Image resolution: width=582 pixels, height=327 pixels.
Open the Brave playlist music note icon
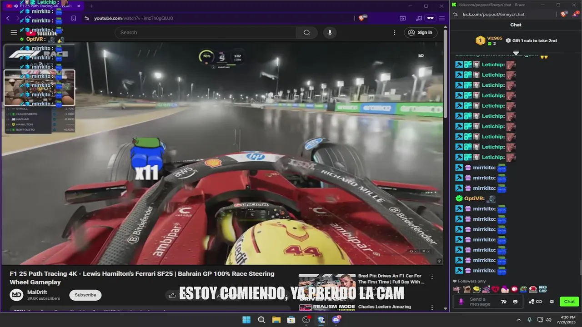(419, 18)
